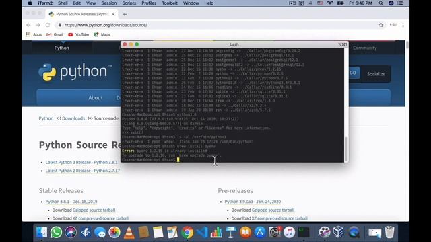Click the browser page vertical scrollbar
This screenshot has height=242, width=431.
(407, 45)
